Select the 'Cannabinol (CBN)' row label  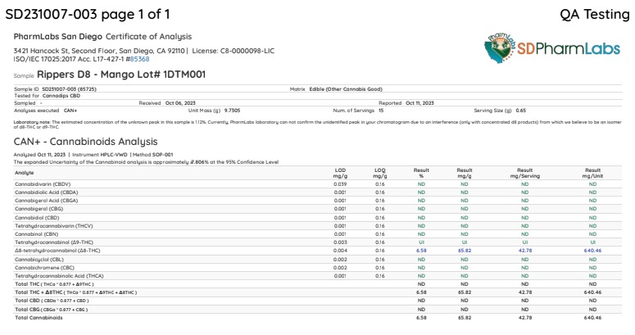36,234
